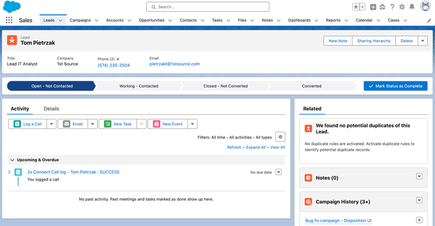435x226 pixels.
Task: Click the Trailhead guidance cloud icon
Action: (382, 7)
